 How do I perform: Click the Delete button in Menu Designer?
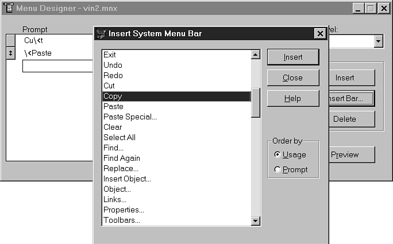point(345,119)
